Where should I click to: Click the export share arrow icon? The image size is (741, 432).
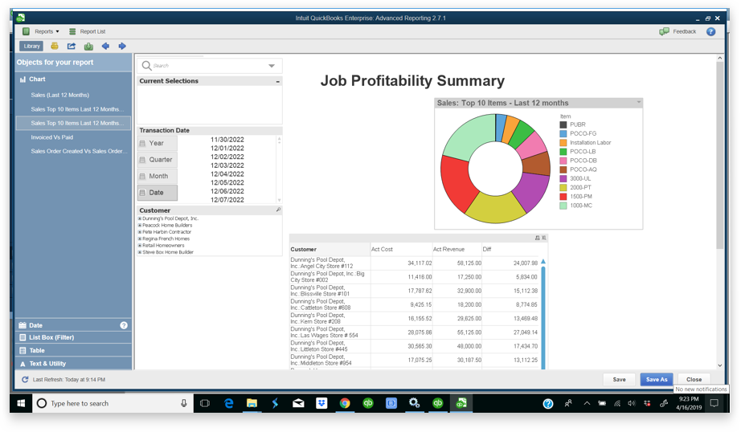72,46
